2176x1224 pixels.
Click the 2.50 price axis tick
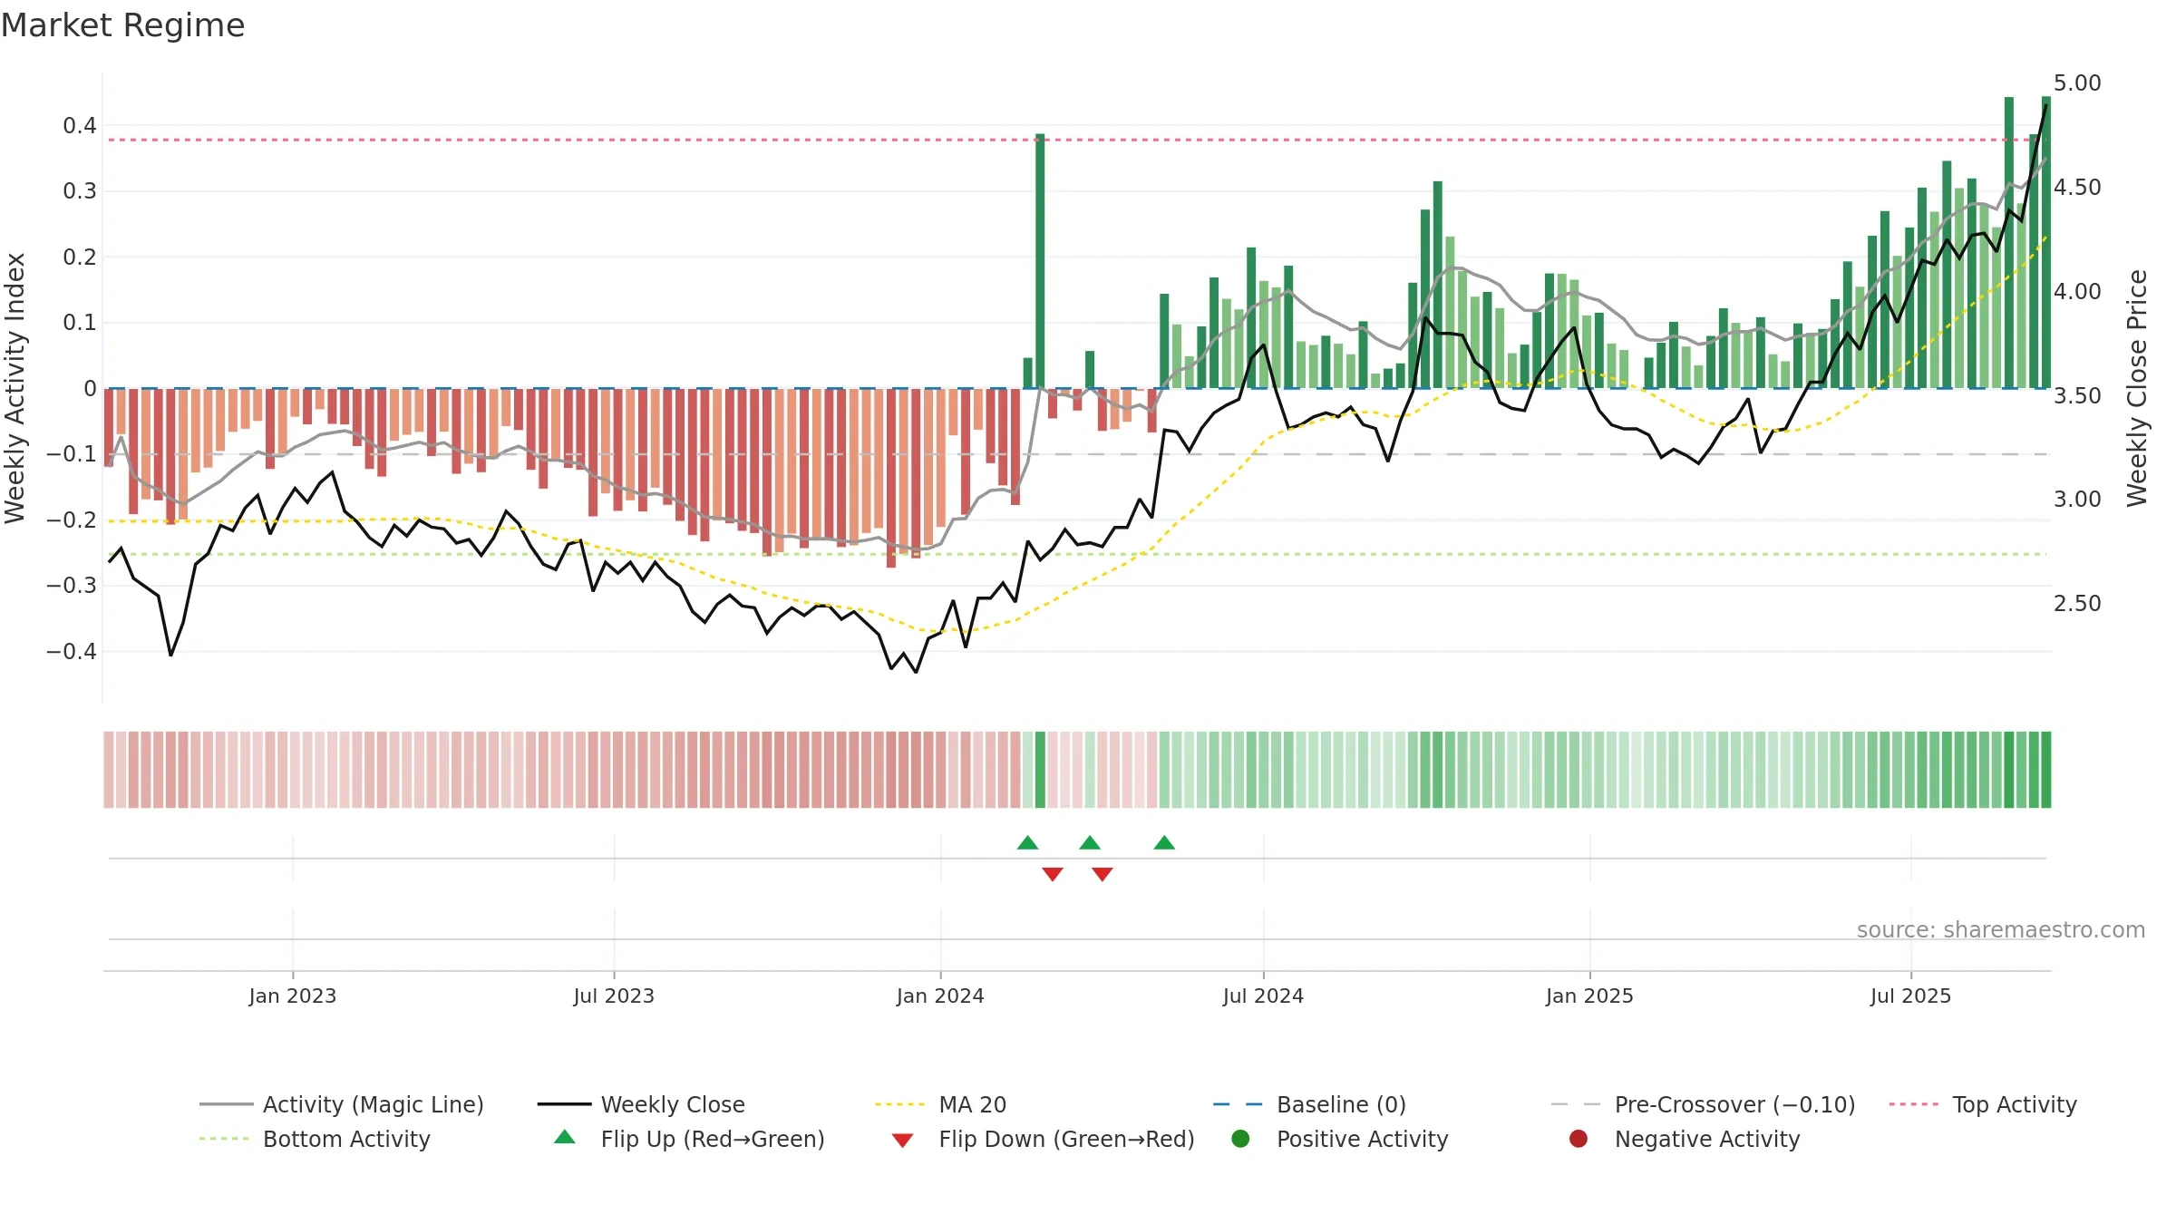click(x=2077, y=604)
